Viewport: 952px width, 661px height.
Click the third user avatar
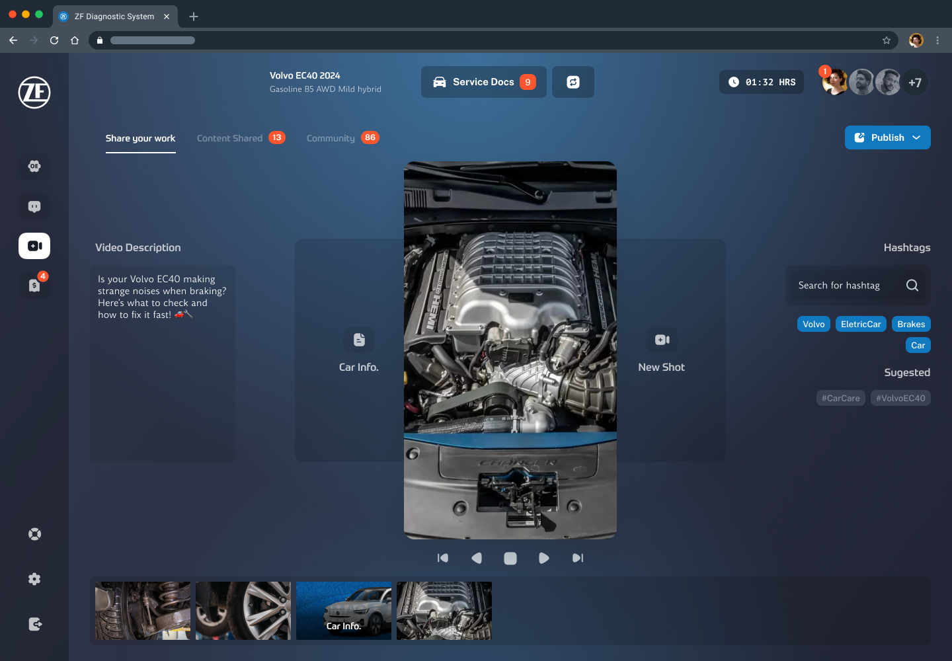click(x=888, y=82)
